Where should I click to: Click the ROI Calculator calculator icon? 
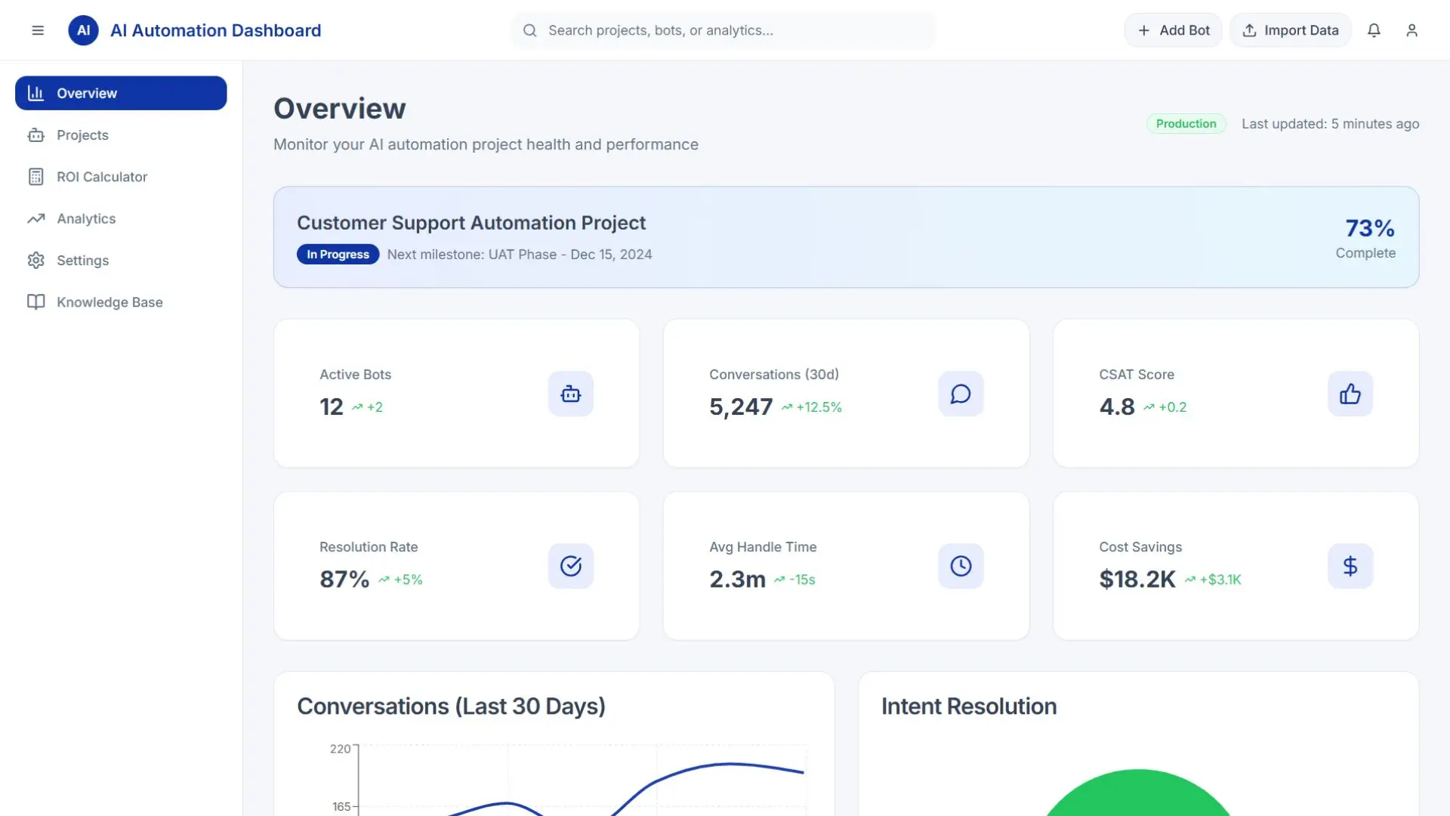coord(35,177)
